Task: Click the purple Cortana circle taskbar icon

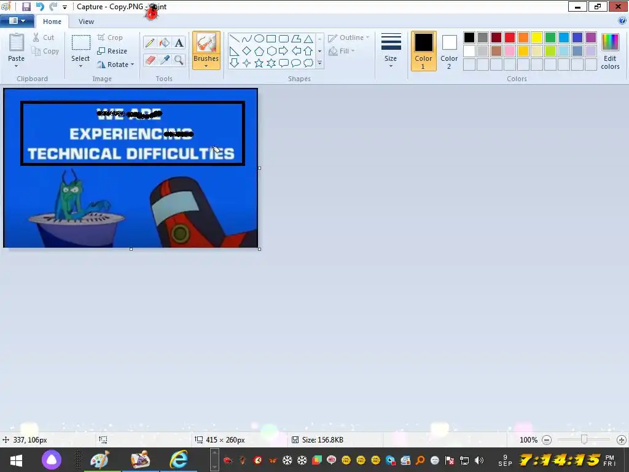Action: click(x=52, y=460)
